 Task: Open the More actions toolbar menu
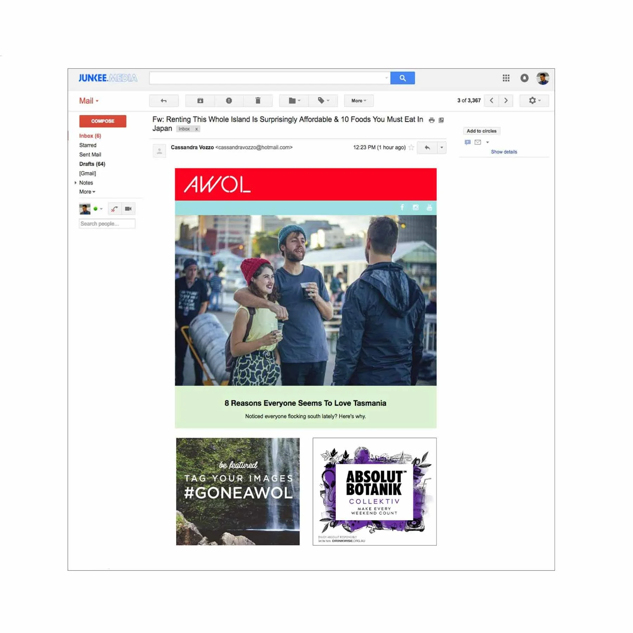tap(359, 101)
